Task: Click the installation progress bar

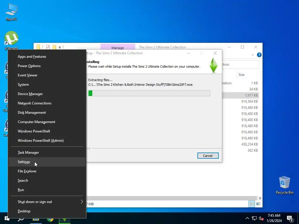Action: coord(149,93)
